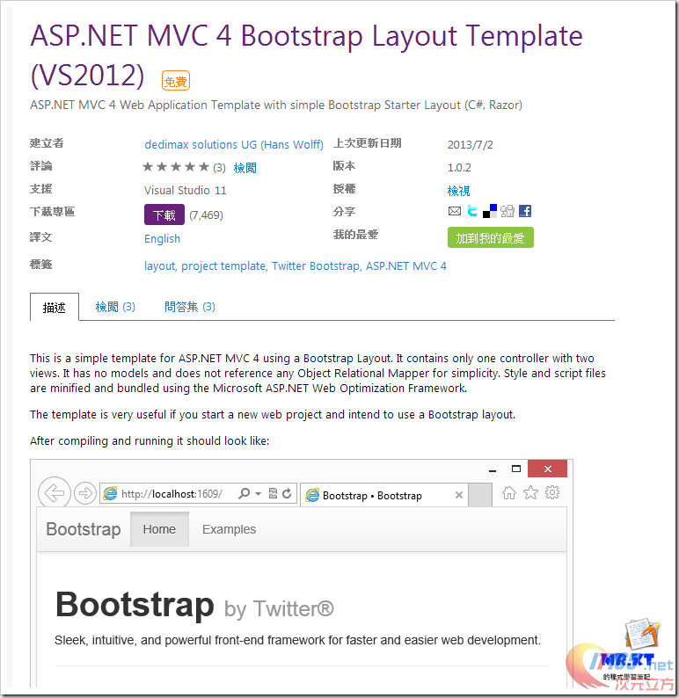Share via the Delicious squares icon

tap(490, 211)
